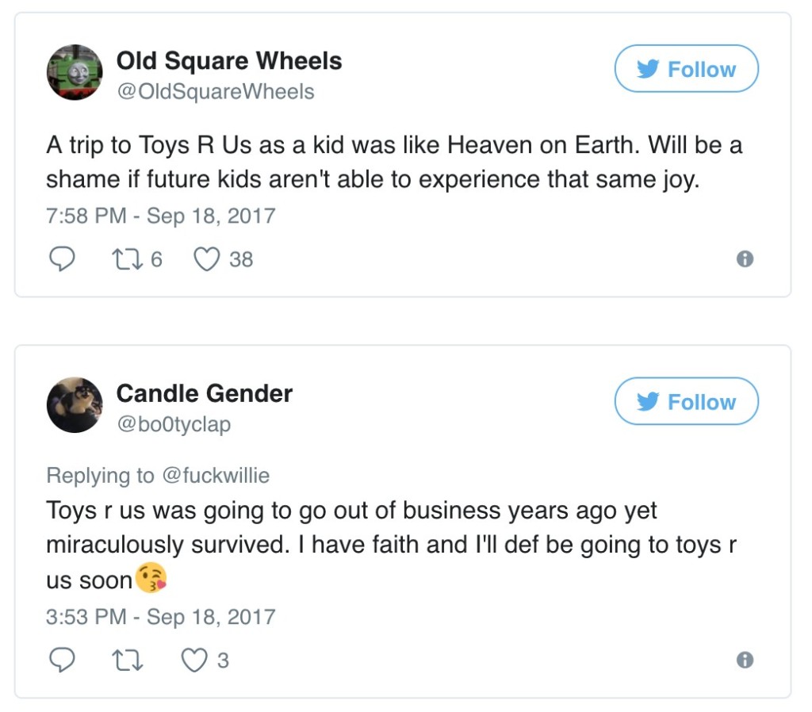Click the tweet text about Heaven on Earth
812x712 pixels.
pos(393,163)
